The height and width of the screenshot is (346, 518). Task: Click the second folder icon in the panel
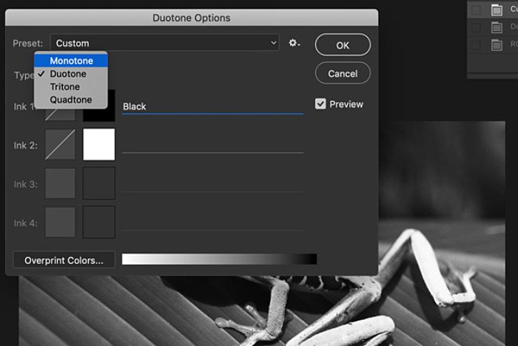tap(497, 27)
